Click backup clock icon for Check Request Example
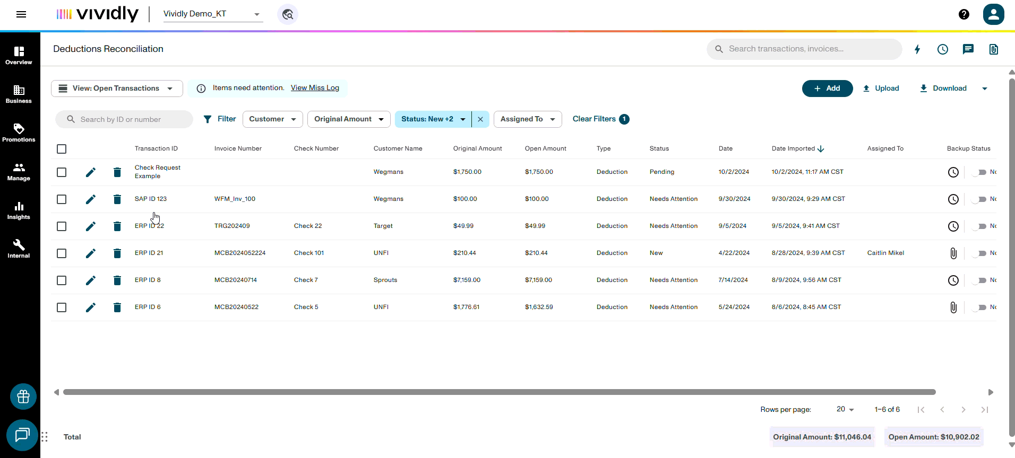 [x=953, y=172]
